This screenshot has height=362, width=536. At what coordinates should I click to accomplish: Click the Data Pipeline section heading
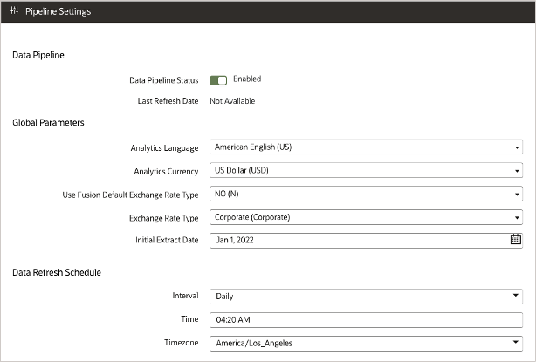[x=38, y=56]
